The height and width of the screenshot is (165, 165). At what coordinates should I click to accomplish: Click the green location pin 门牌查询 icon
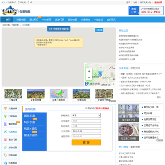pyautogui.click(x=5, y=116)
